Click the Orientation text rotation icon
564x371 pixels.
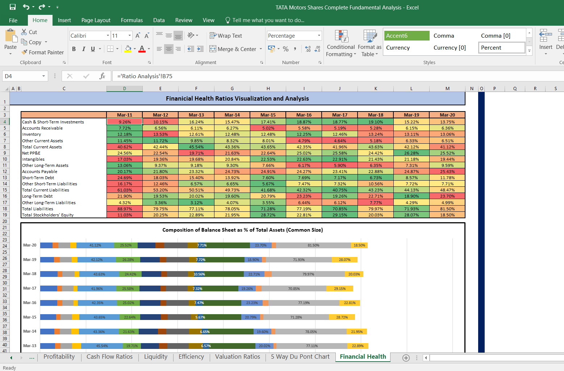(x=191, y=35)
